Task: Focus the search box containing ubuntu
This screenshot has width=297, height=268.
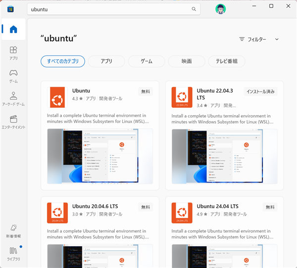Action: [114, 9]
